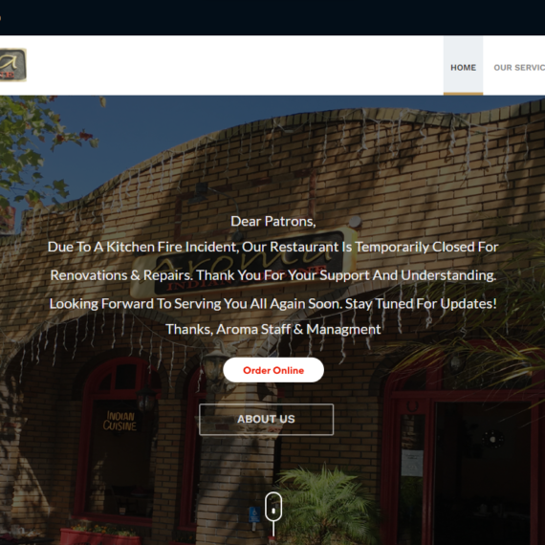Click the restaurant's open doorway in the photo
This screenshot has height=545, width=545.
tap(485, 472)
